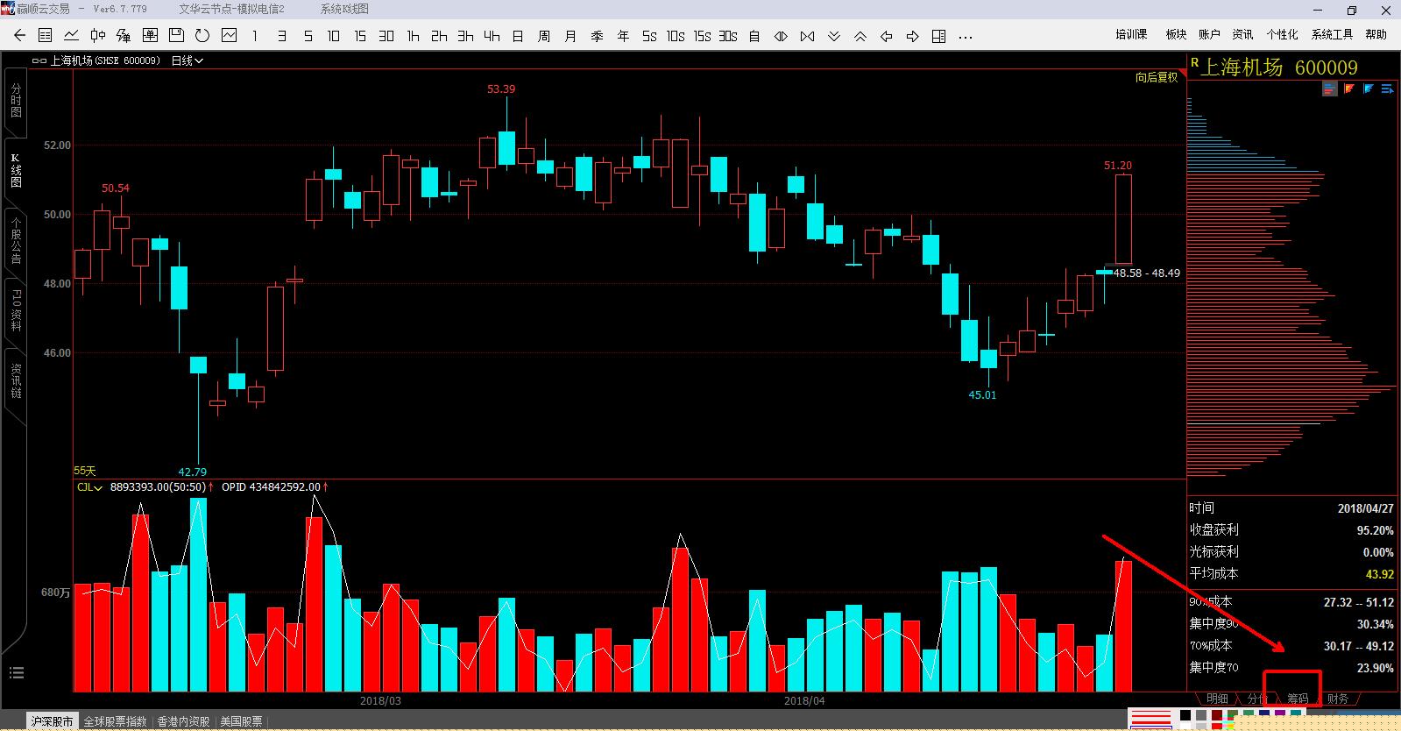The width and height of the screenshot is (1401, 731).
Task: Click the 48.58 - 48.49 price label
Action: [1146, 273]
